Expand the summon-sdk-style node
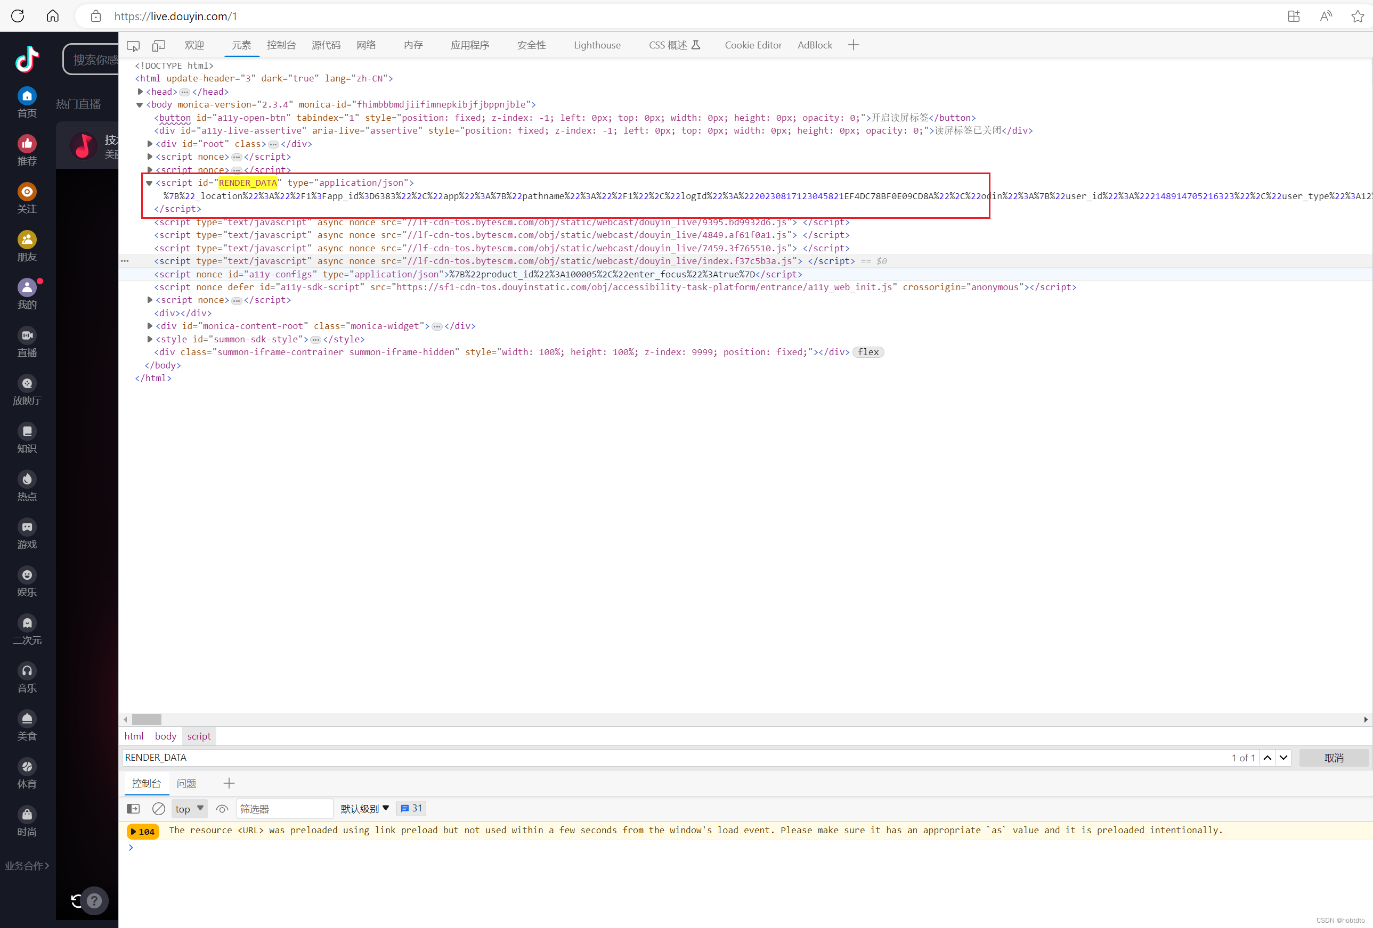 click(x=150, y=339)
